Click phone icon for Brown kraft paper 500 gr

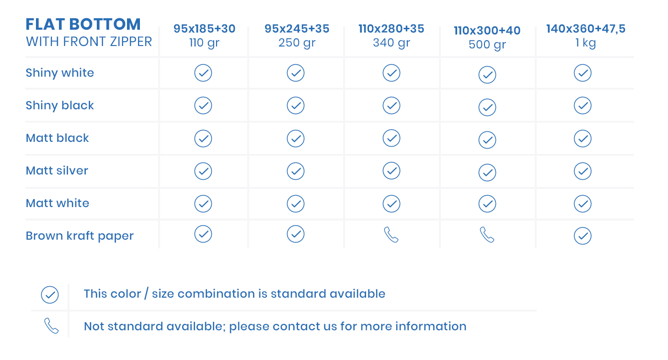[x=487, y=235]
